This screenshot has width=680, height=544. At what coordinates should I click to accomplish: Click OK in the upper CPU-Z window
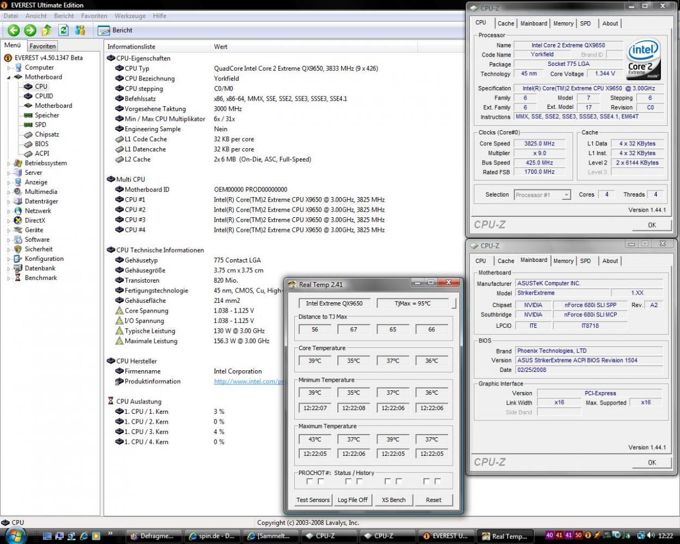click(652, 225)
